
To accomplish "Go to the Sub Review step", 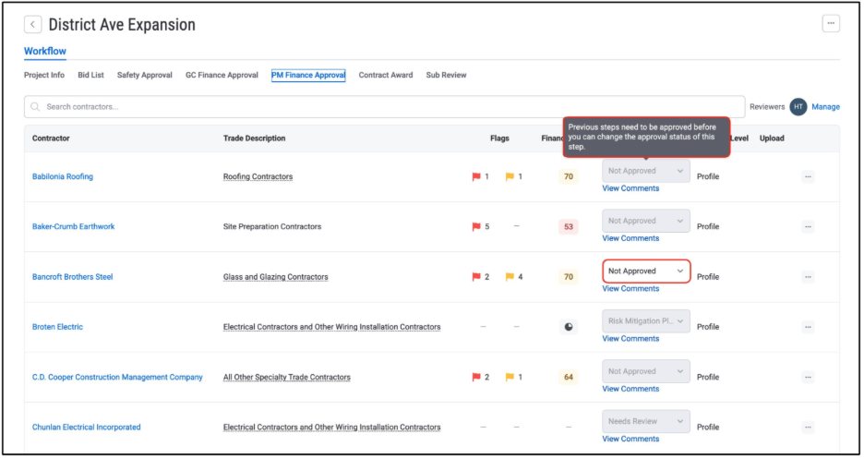I will (x=446, y=75).
